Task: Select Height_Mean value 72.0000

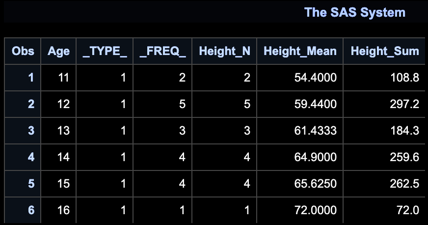Action: click(x=315, y=210)
